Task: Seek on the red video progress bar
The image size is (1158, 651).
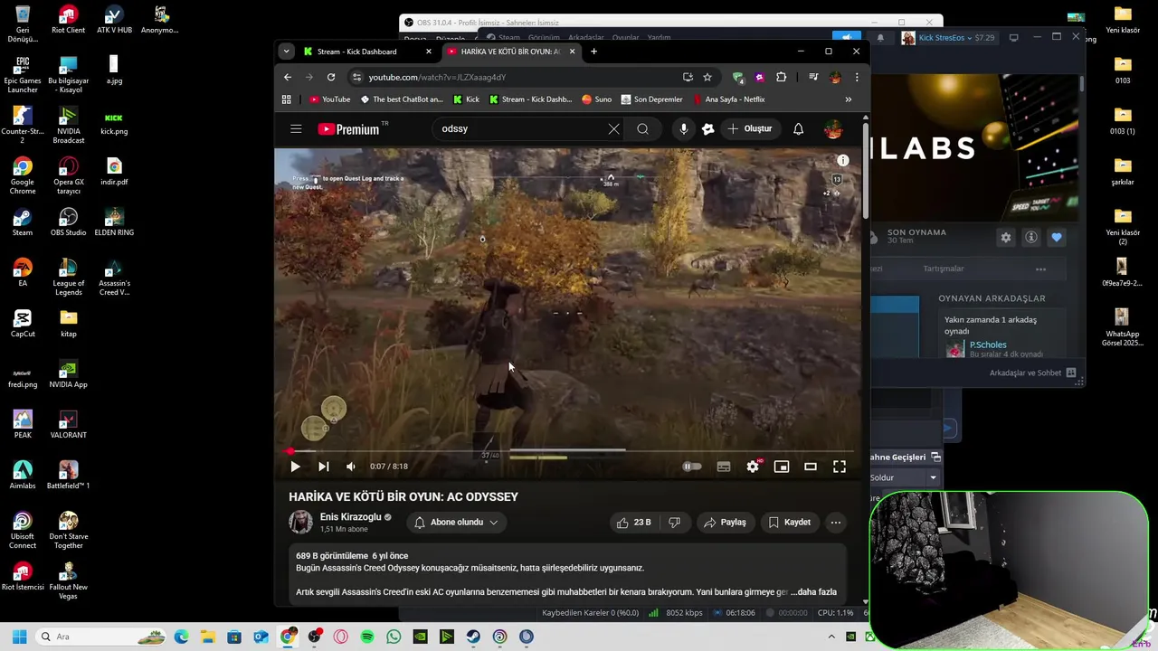Action: click(x=570, y=450)
